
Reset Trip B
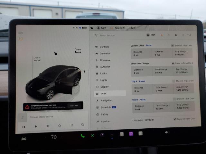tap(143, 100)
